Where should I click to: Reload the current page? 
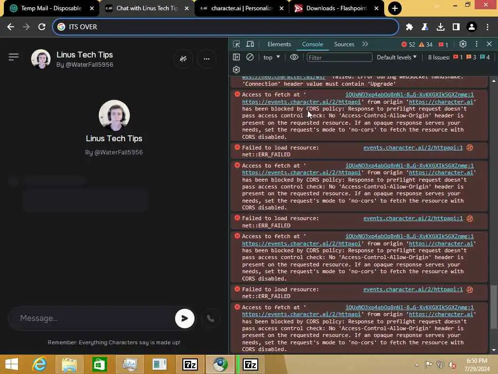pos(42,27)
